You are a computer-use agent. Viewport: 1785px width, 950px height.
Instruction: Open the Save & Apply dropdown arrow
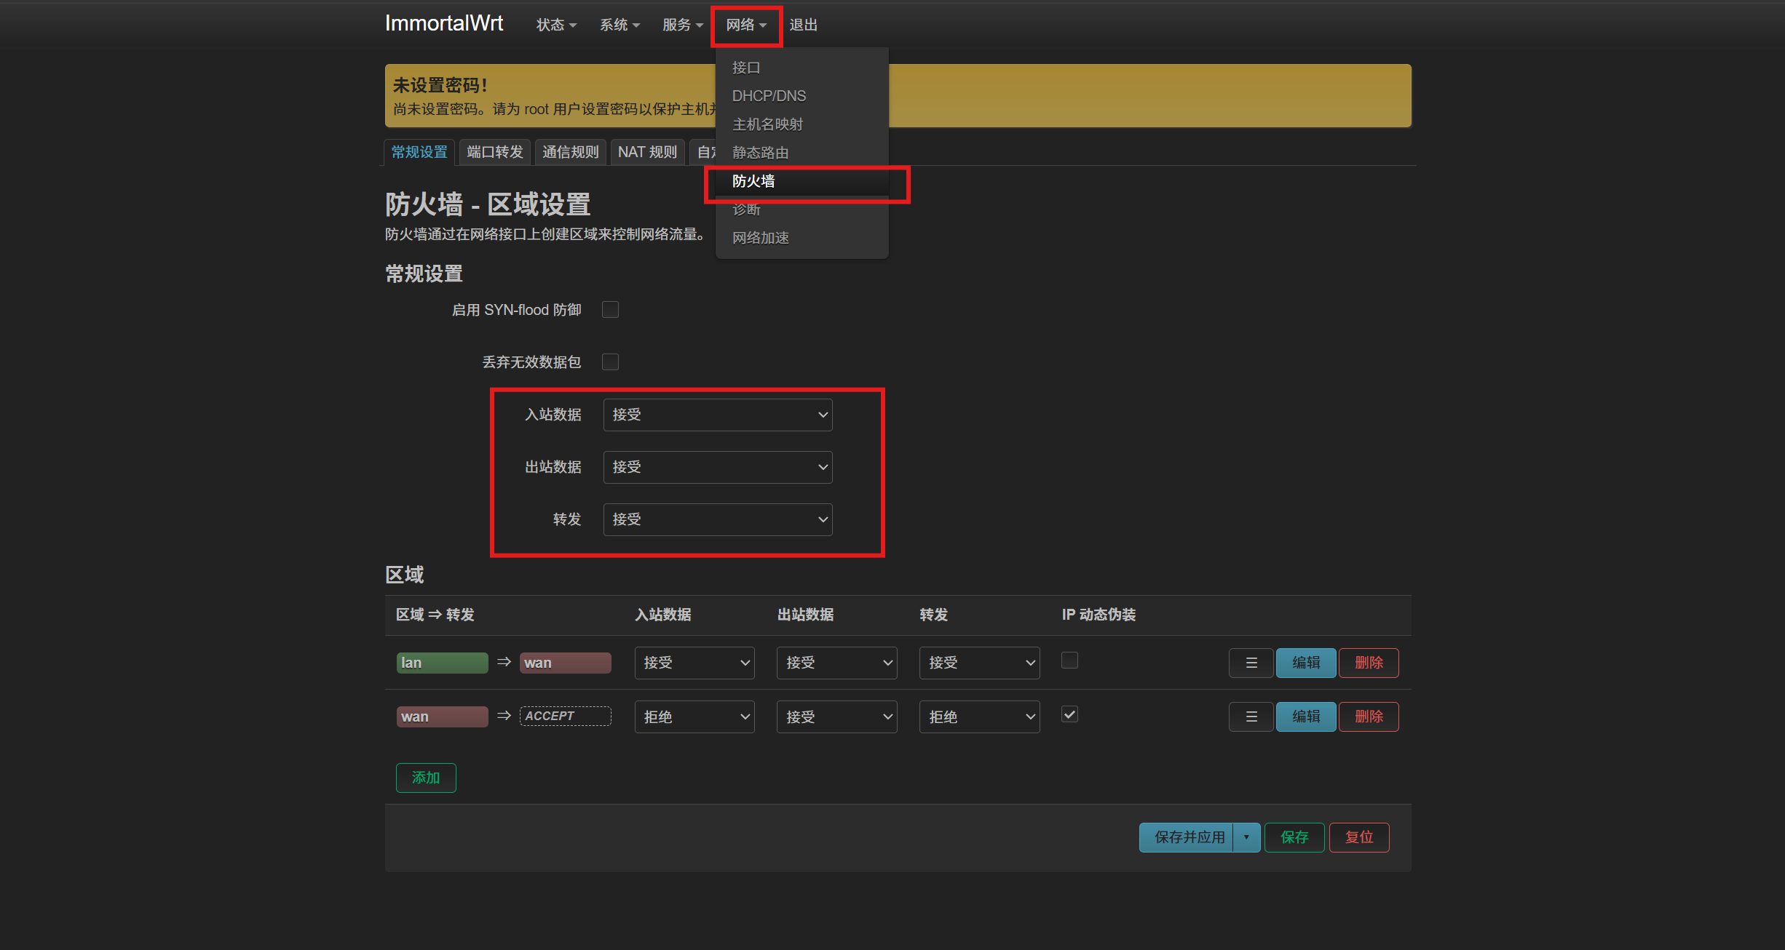1246,837
